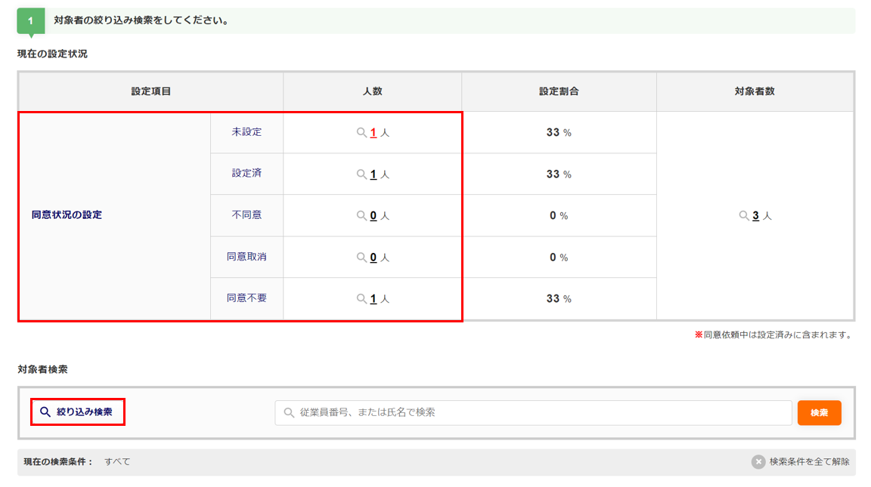Click the 現在の設定状況 section heading
871x487 pixels.
[52, 54]
